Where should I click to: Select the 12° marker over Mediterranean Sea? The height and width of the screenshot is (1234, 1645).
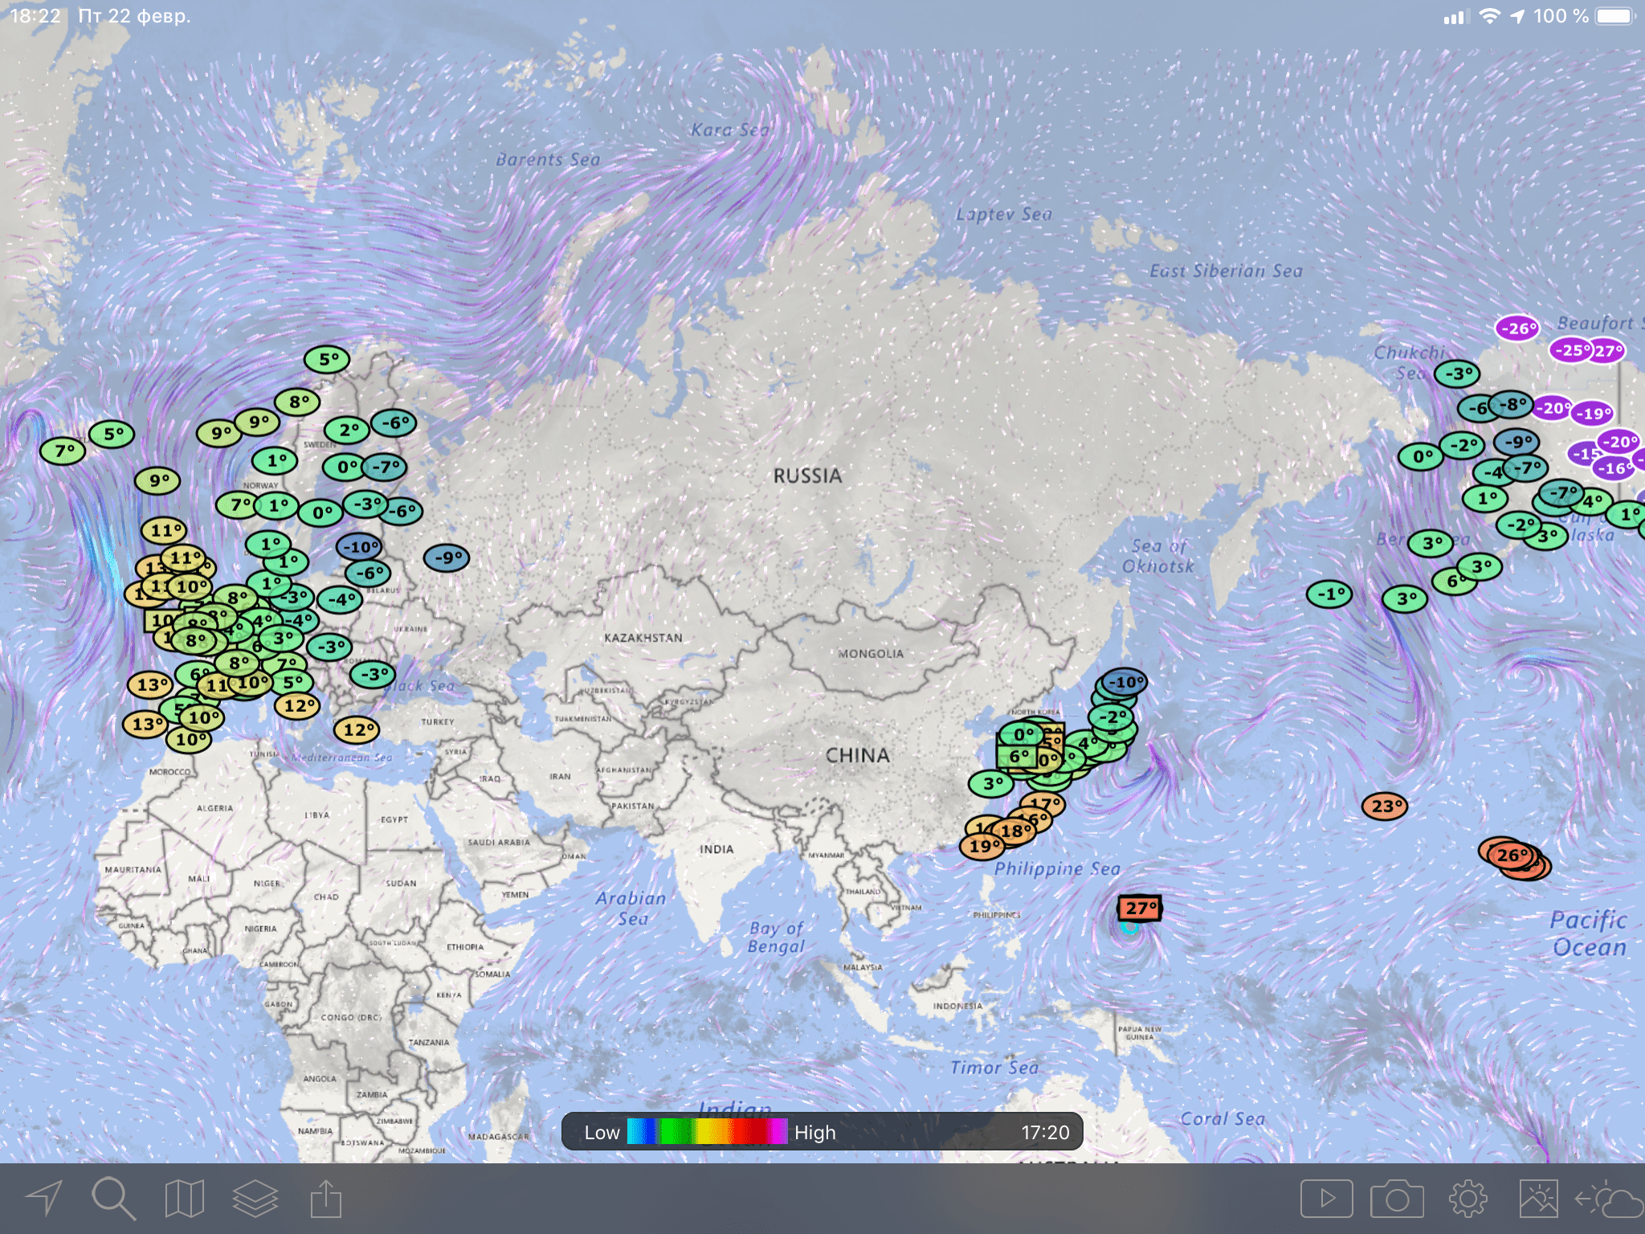click(x=357, y=729)
